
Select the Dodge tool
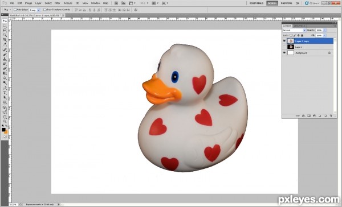[x=5, y=82]
